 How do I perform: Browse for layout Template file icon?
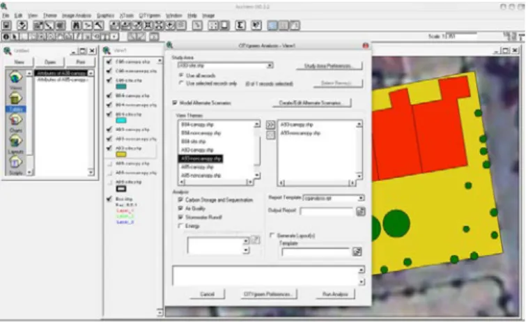pyautogui.click(x=357, y=252)
